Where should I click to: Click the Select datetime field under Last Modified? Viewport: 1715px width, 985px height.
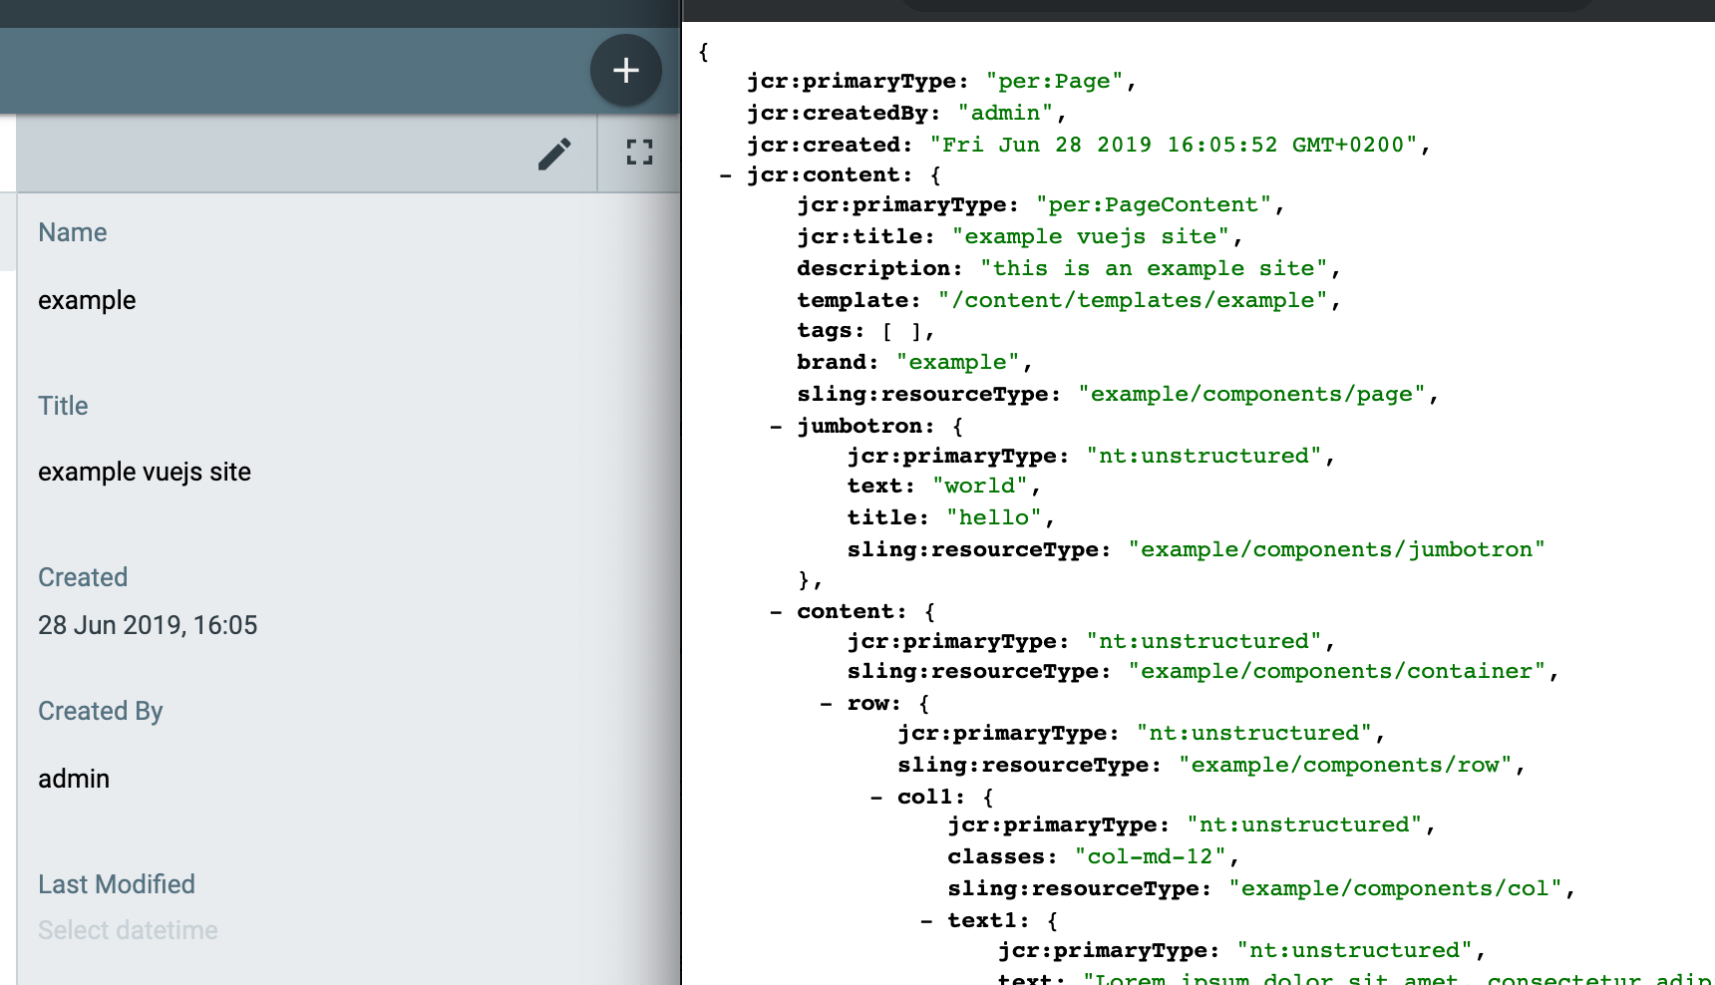coord(128,930)
